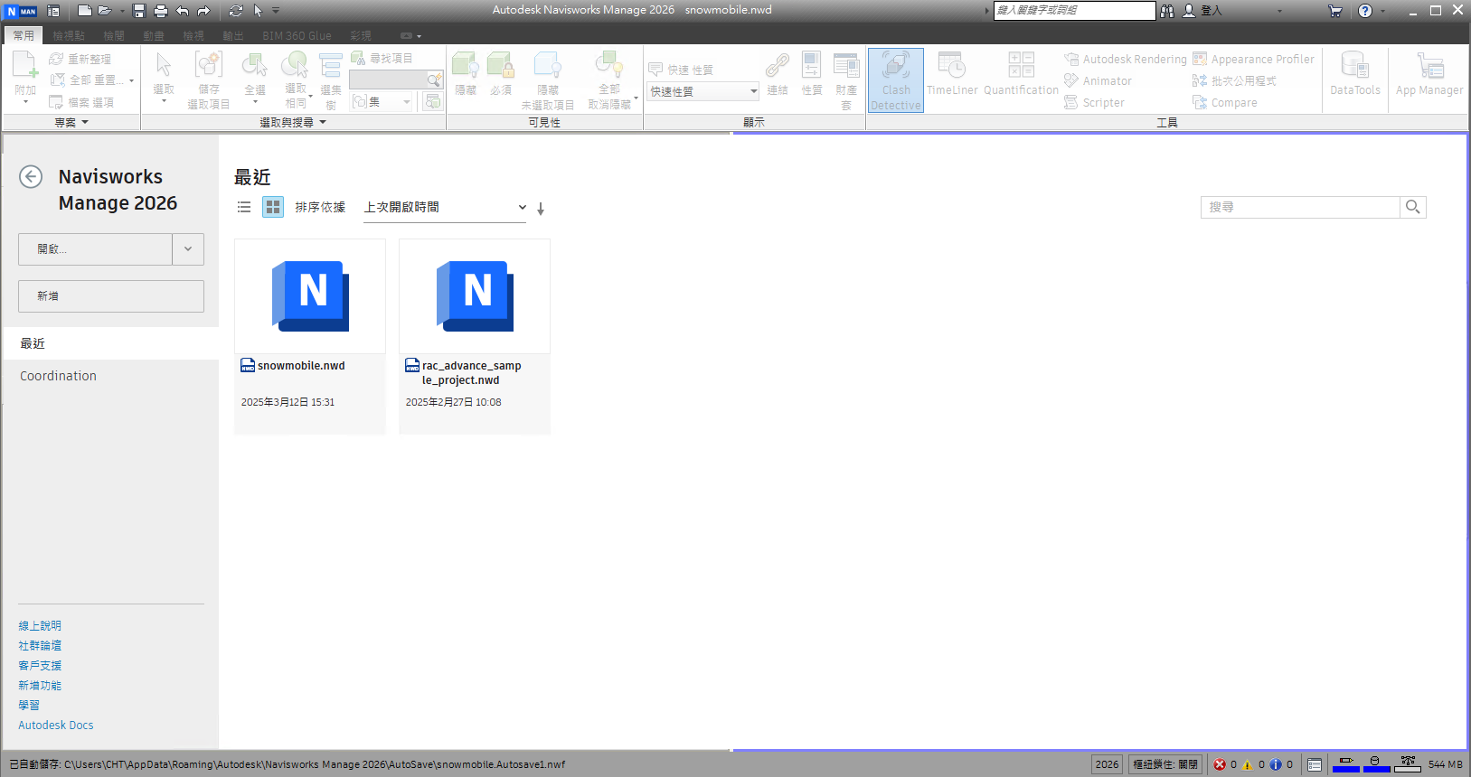Open the Quantification tool

[x=1021, y=74]
